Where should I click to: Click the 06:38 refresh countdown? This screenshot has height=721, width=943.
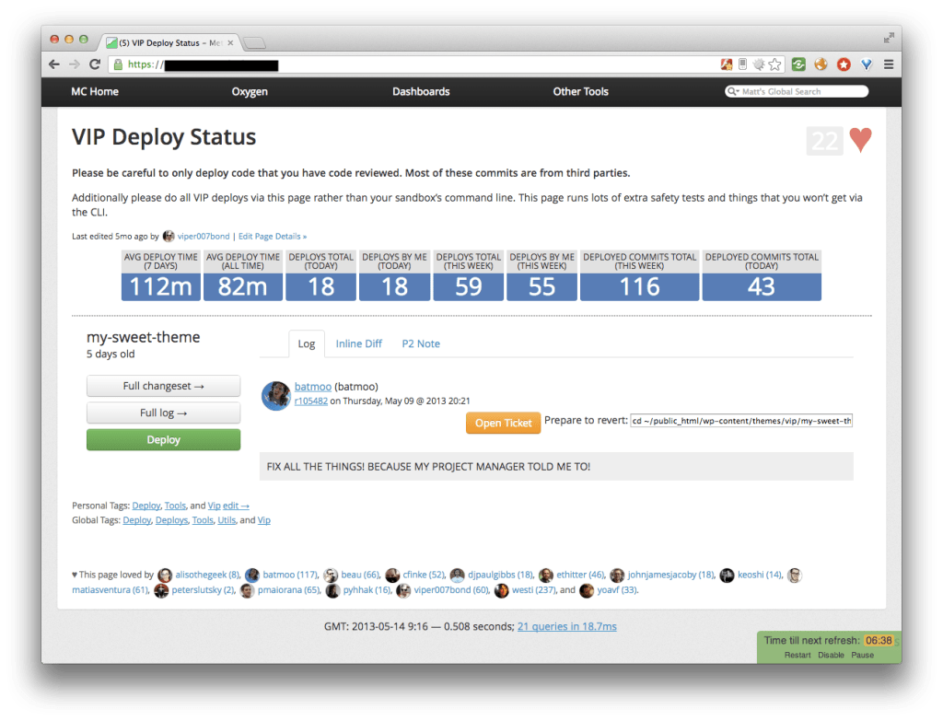pyautogui.click(x=878, y=640)
